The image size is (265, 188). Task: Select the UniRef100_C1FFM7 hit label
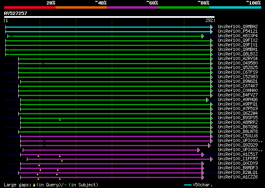(238, 159)
